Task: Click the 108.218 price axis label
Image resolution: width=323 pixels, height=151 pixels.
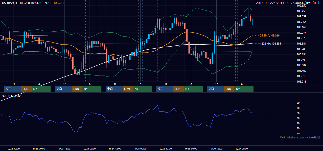Action: pyautogui.click(x=301, y=82)
